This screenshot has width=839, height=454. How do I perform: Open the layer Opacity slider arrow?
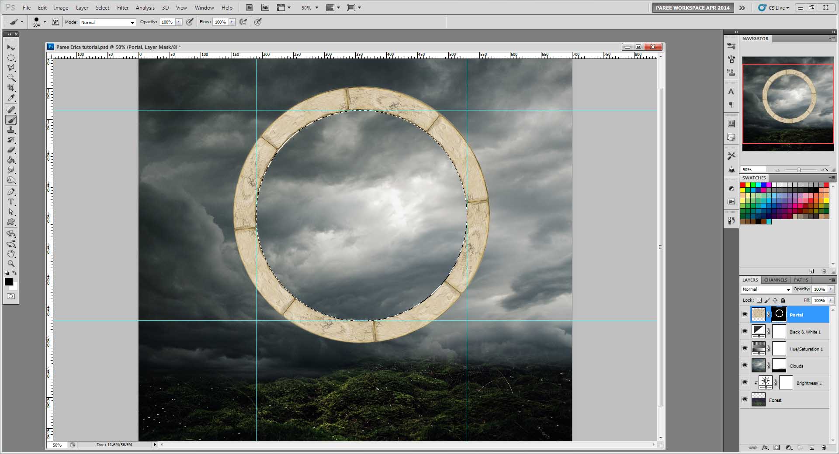[x=831, y=289]
